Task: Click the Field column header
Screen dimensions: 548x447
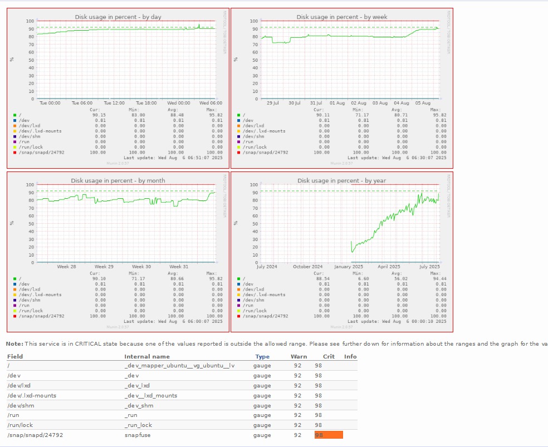Action: click(x=15, y=356)
